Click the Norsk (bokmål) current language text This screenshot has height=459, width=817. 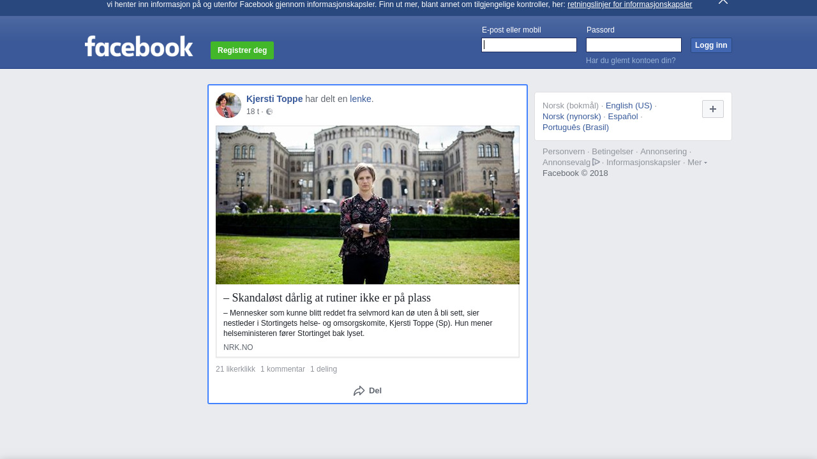point(571,106)
